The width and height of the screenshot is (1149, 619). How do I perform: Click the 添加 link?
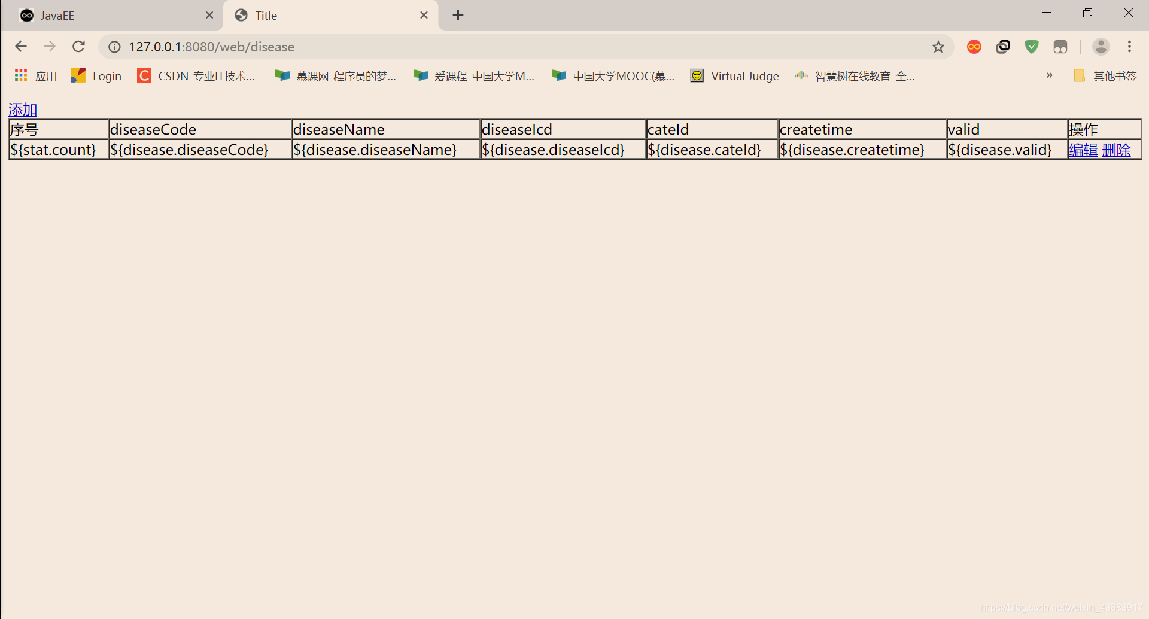23,110
